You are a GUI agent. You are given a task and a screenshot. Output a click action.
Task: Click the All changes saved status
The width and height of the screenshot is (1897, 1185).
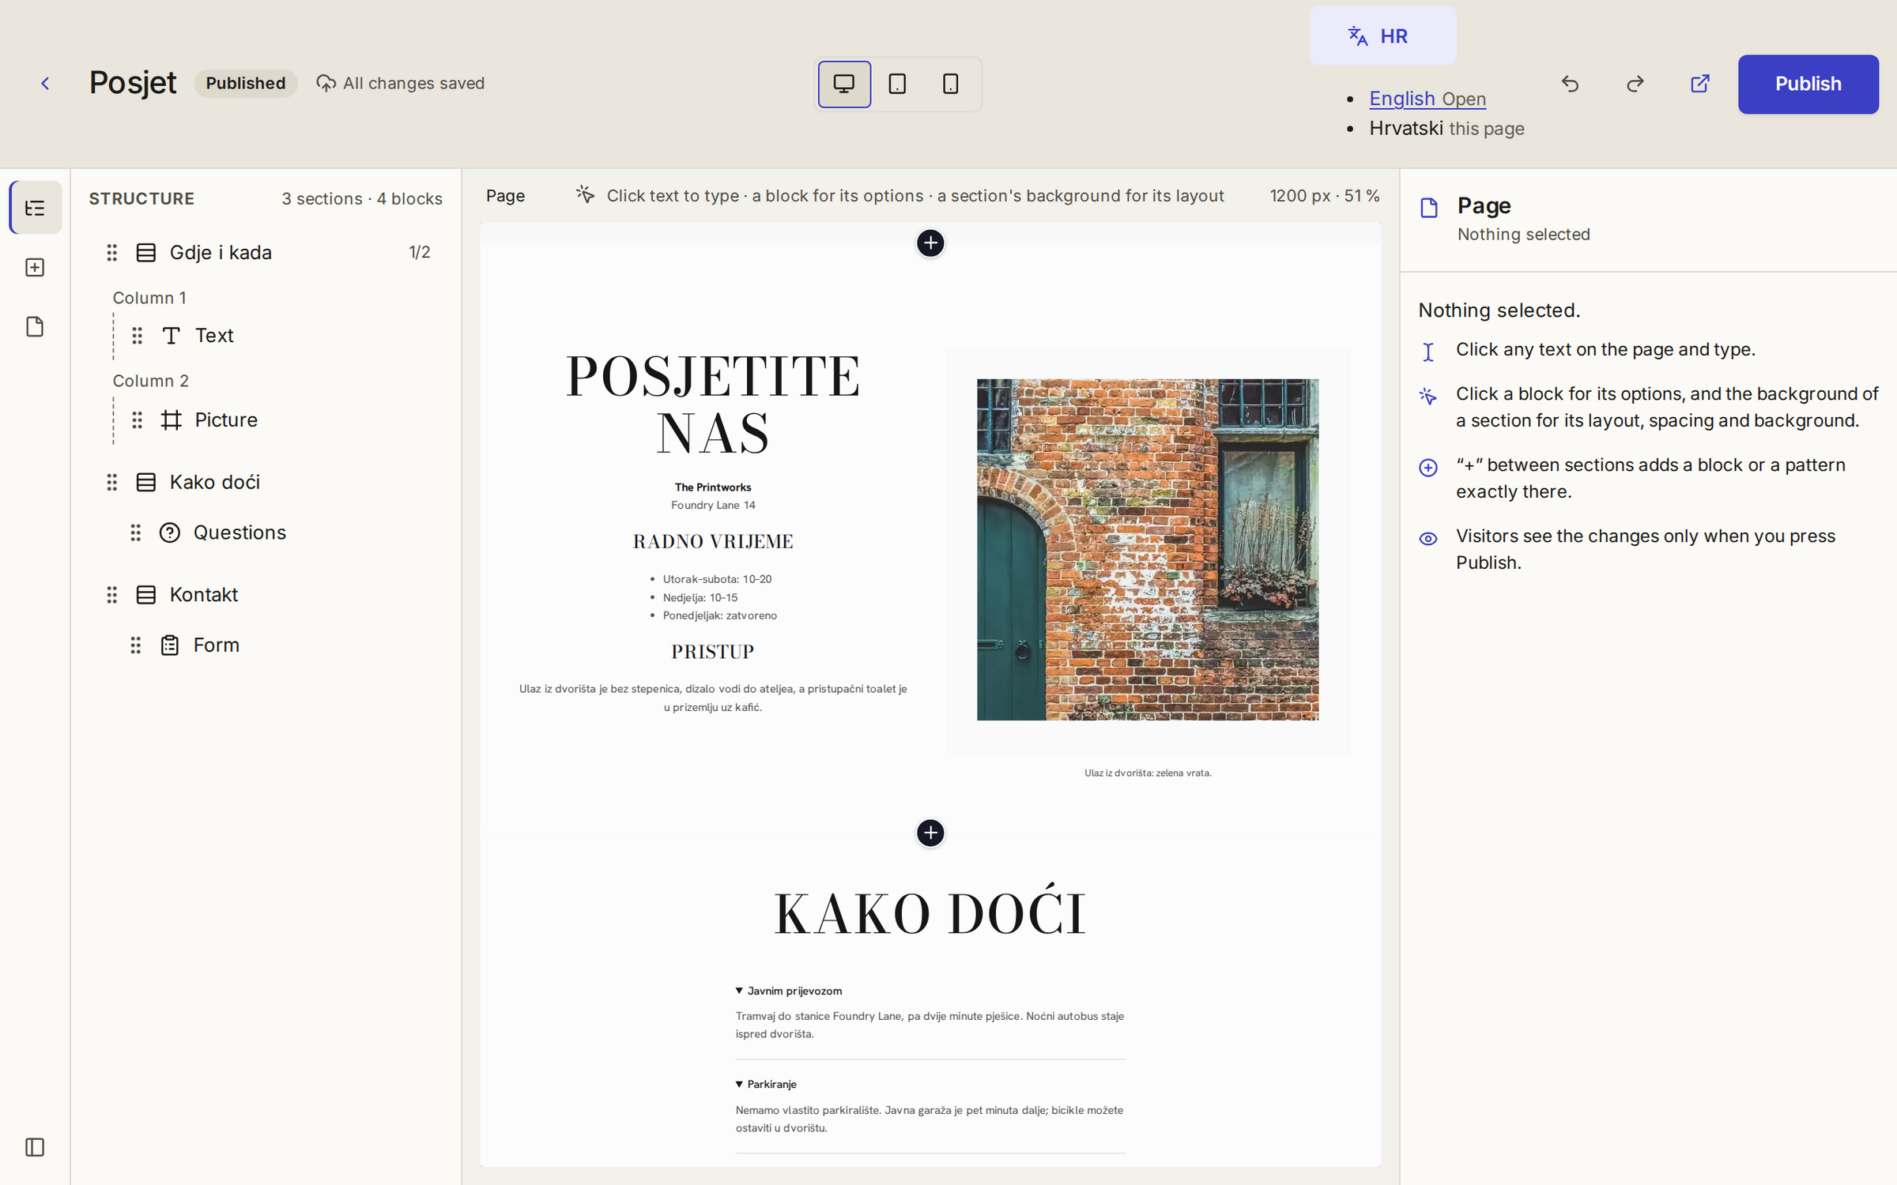[401, 84]
